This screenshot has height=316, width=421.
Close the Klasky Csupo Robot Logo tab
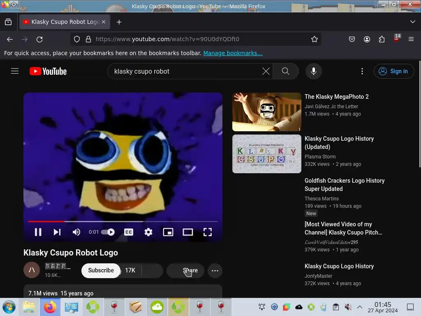(104, 22)
